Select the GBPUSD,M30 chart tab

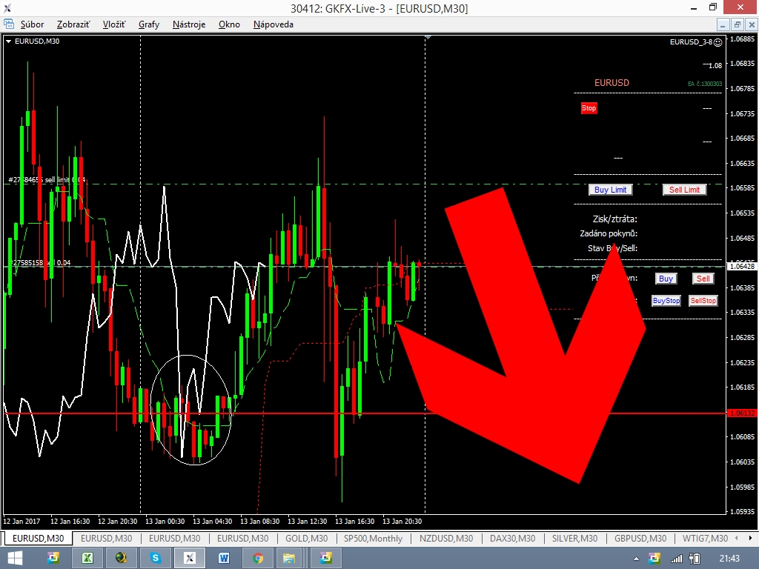point(640,538)
